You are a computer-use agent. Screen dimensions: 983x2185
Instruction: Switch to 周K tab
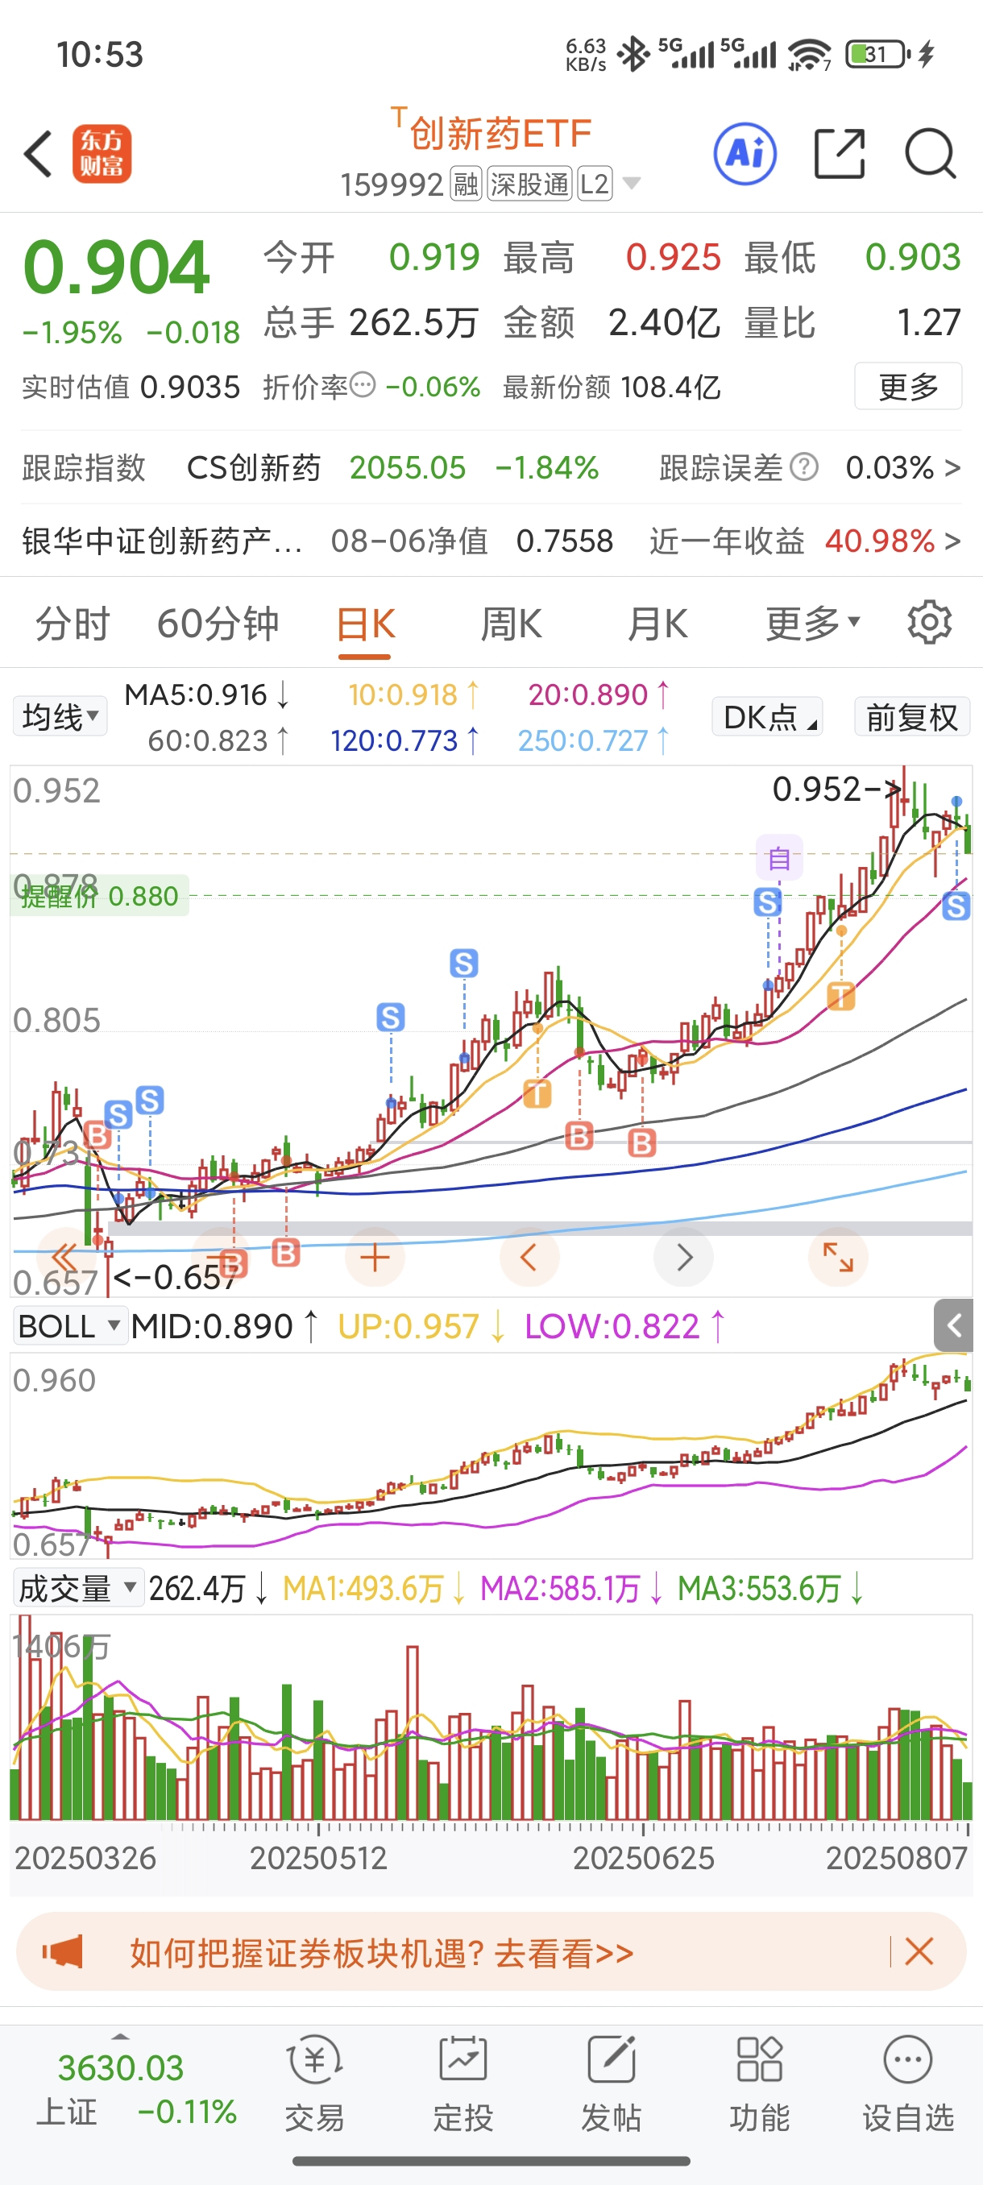click(x=512, y=624)
